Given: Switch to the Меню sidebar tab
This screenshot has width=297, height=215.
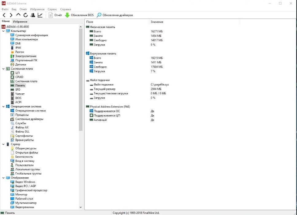Looking at the screenshot, I should 6,21.
